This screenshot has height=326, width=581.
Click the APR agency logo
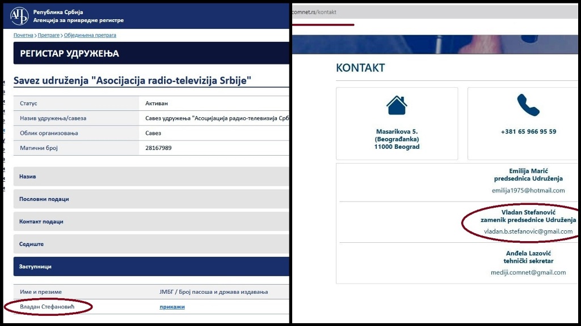[19, 16]
